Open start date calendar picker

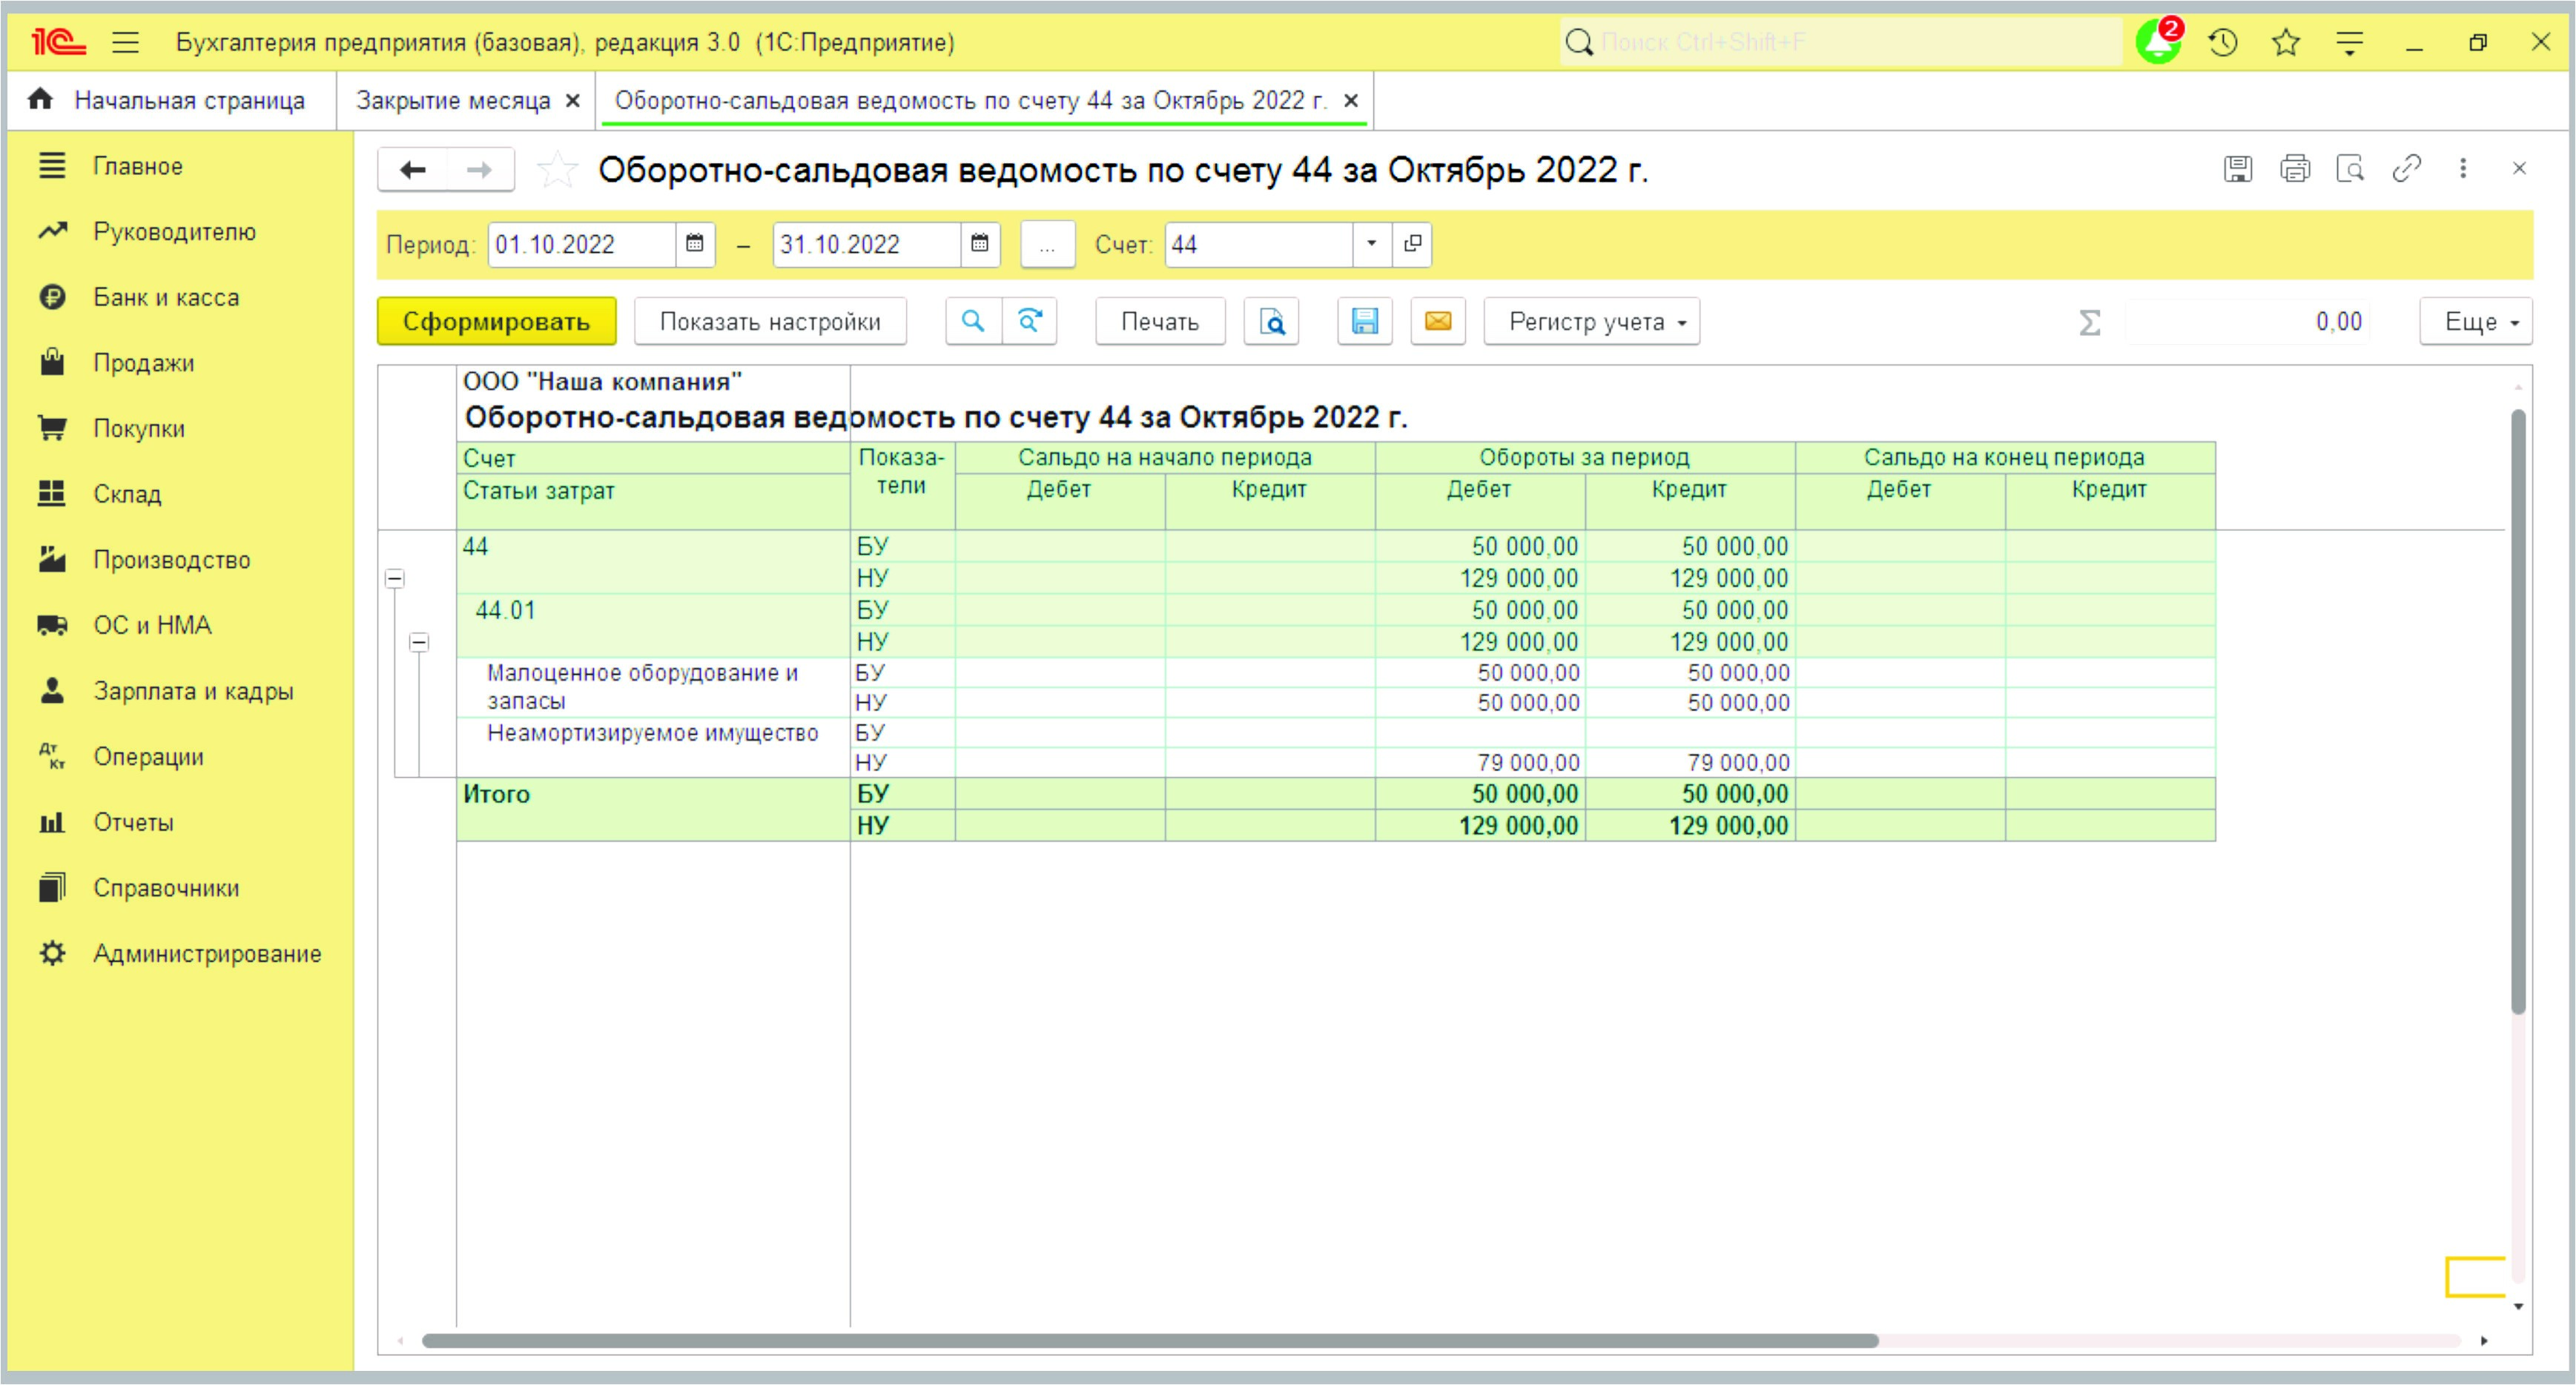[694, 244]
